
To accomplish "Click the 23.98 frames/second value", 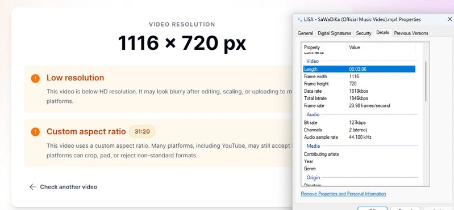I will (x=369, y=106).
